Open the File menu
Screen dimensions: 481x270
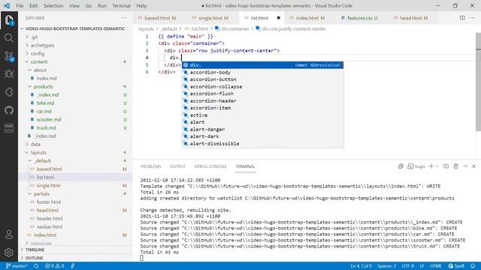click(20, 5)
